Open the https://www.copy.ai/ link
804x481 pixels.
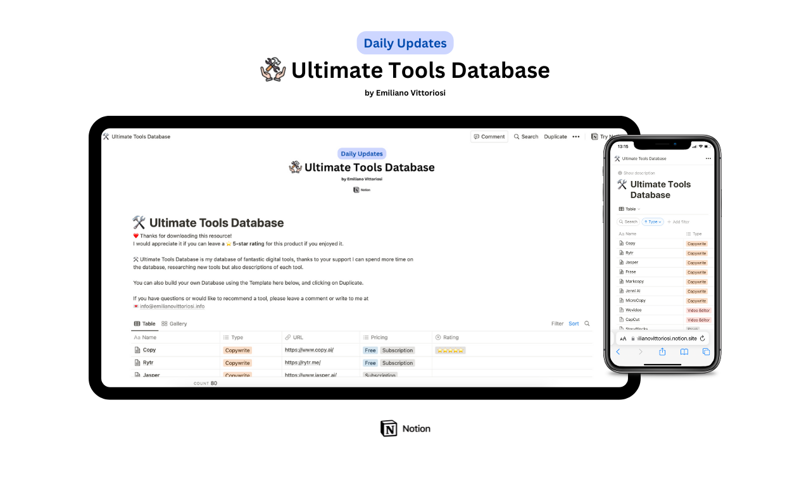[x=309, y=350]
